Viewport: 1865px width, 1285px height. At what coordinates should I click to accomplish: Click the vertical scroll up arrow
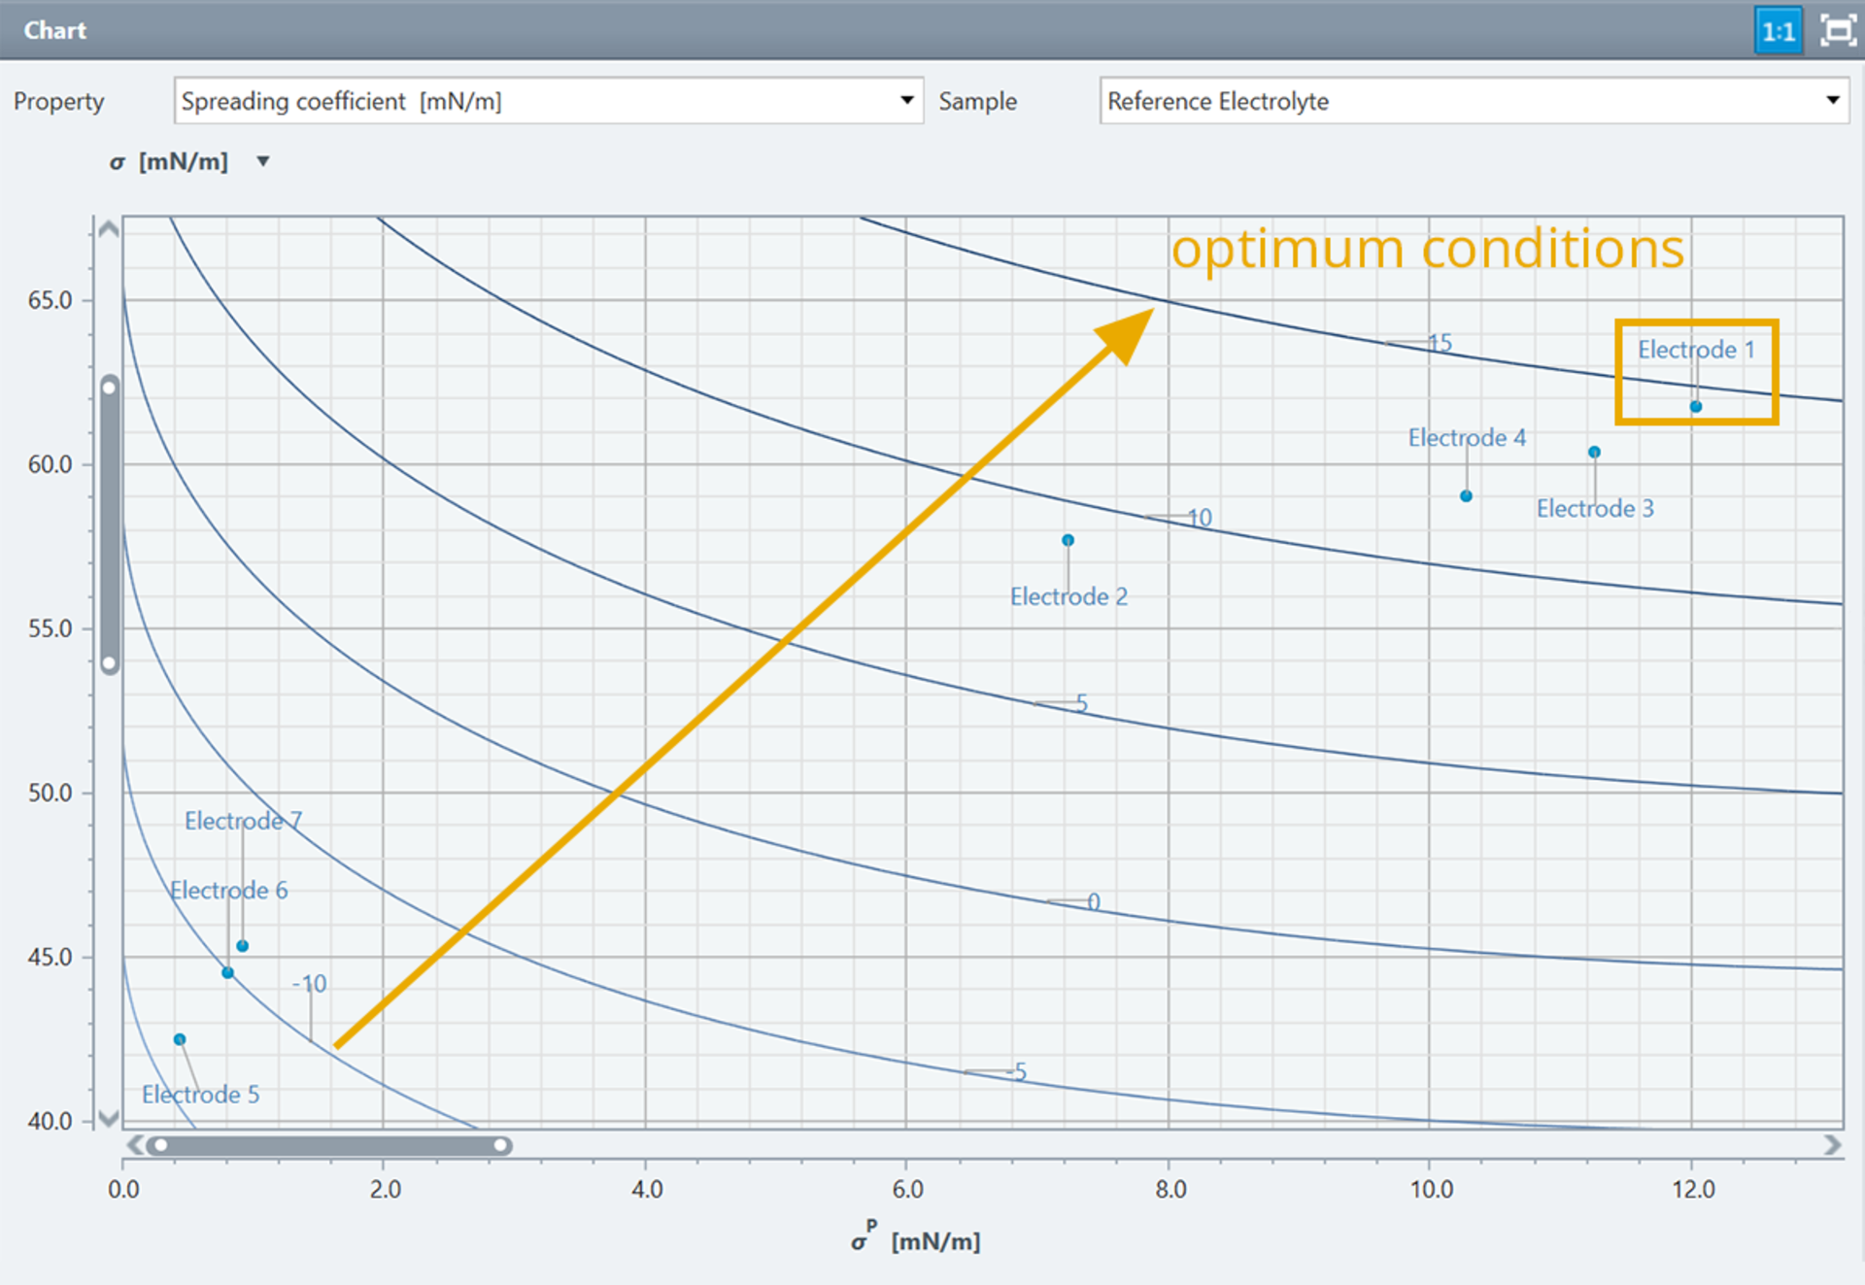[x=109, y=230]
